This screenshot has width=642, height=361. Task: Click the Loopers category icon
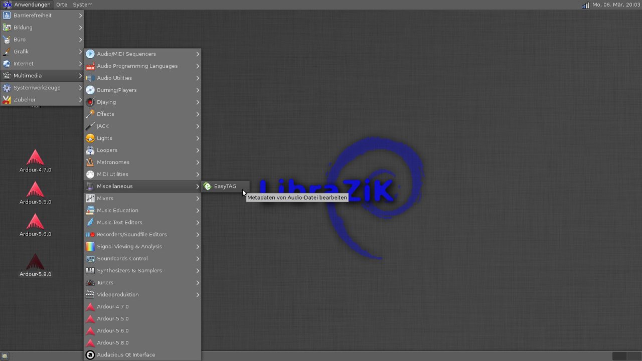click(90, 150)
